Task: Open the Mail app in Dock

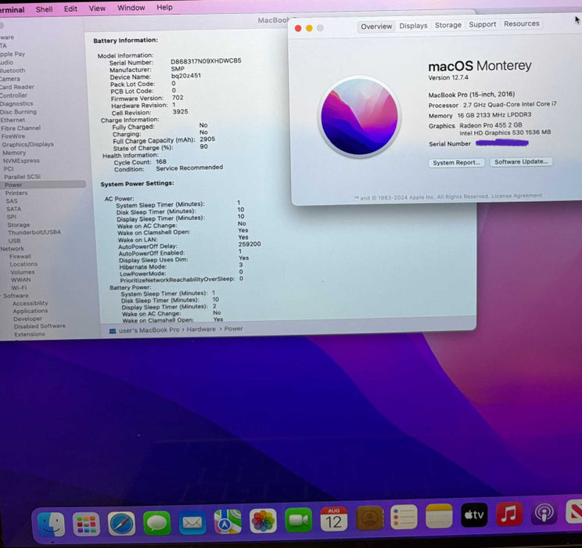Action: 192,522
